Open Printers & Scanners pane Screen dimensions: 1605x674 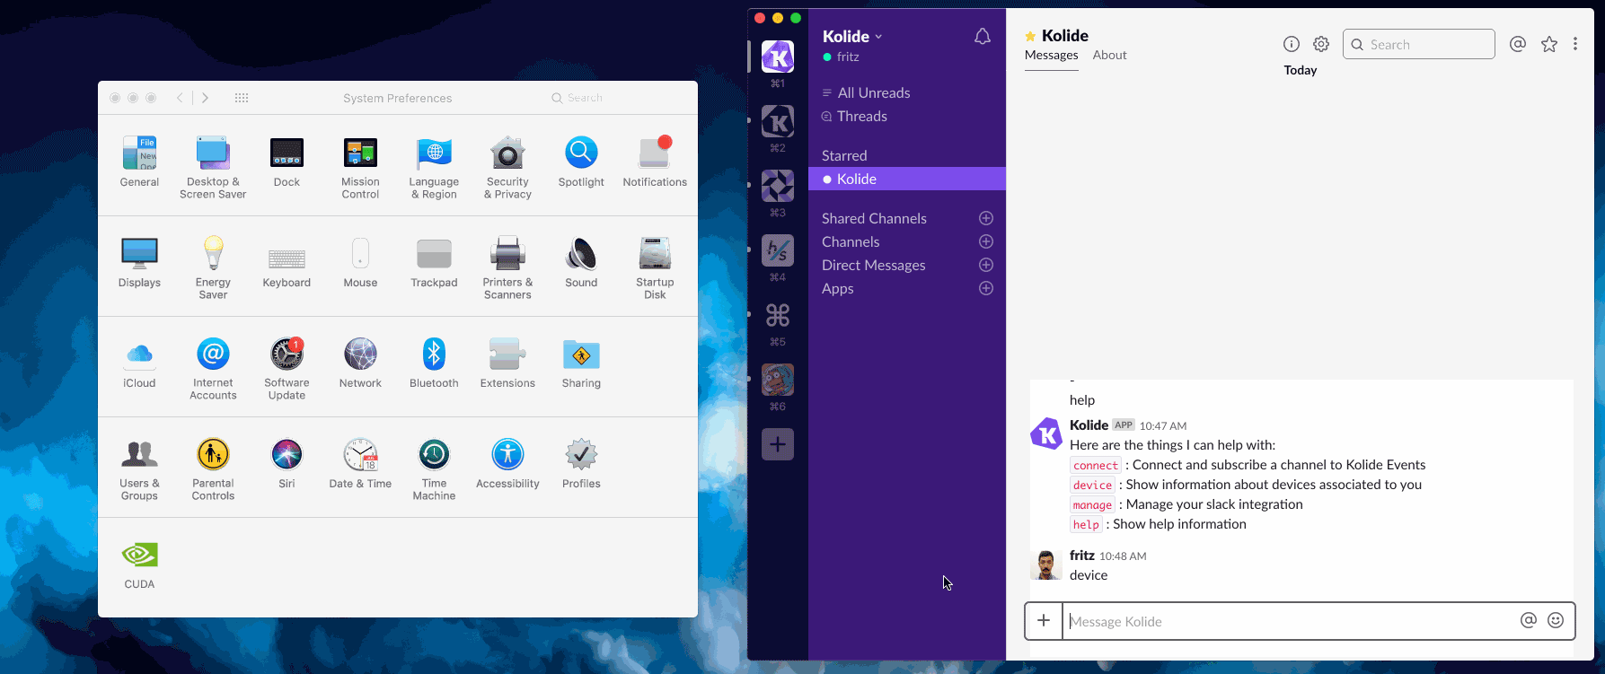(507, 267)
